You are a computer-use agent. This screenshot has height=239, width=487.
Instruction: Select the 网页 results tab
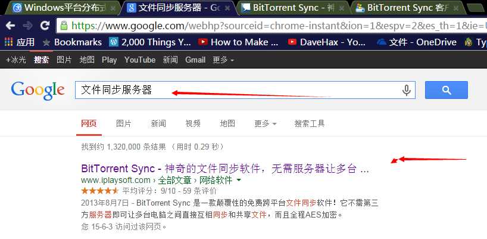(89, 124)
